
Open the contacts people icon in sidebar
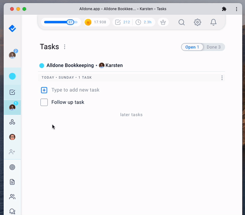(x=12, y=197)
